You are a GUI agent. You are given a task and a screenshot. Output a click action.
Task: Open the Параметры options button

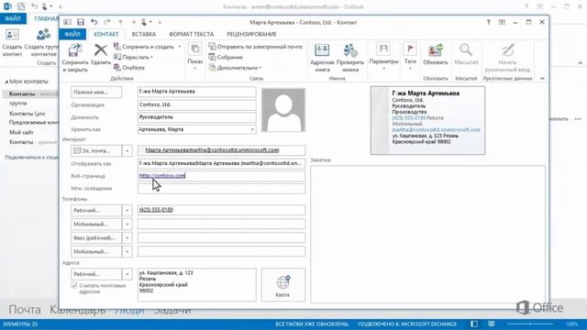(383, 57)
